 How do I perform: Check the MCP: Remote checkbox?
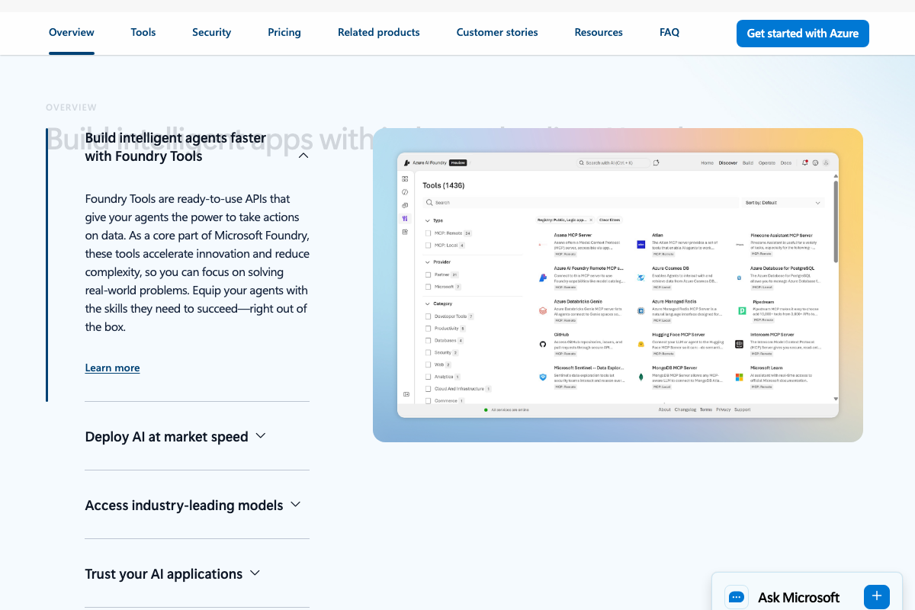429,233
